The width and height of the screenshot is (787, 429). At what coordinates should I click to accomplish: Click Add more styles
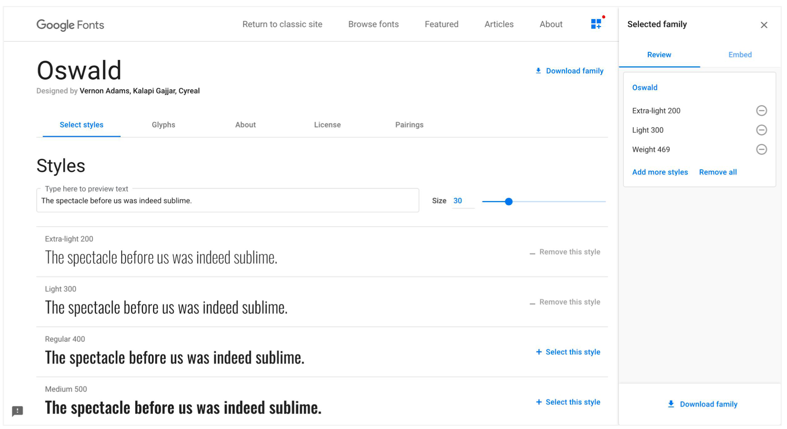click(660, 172)
